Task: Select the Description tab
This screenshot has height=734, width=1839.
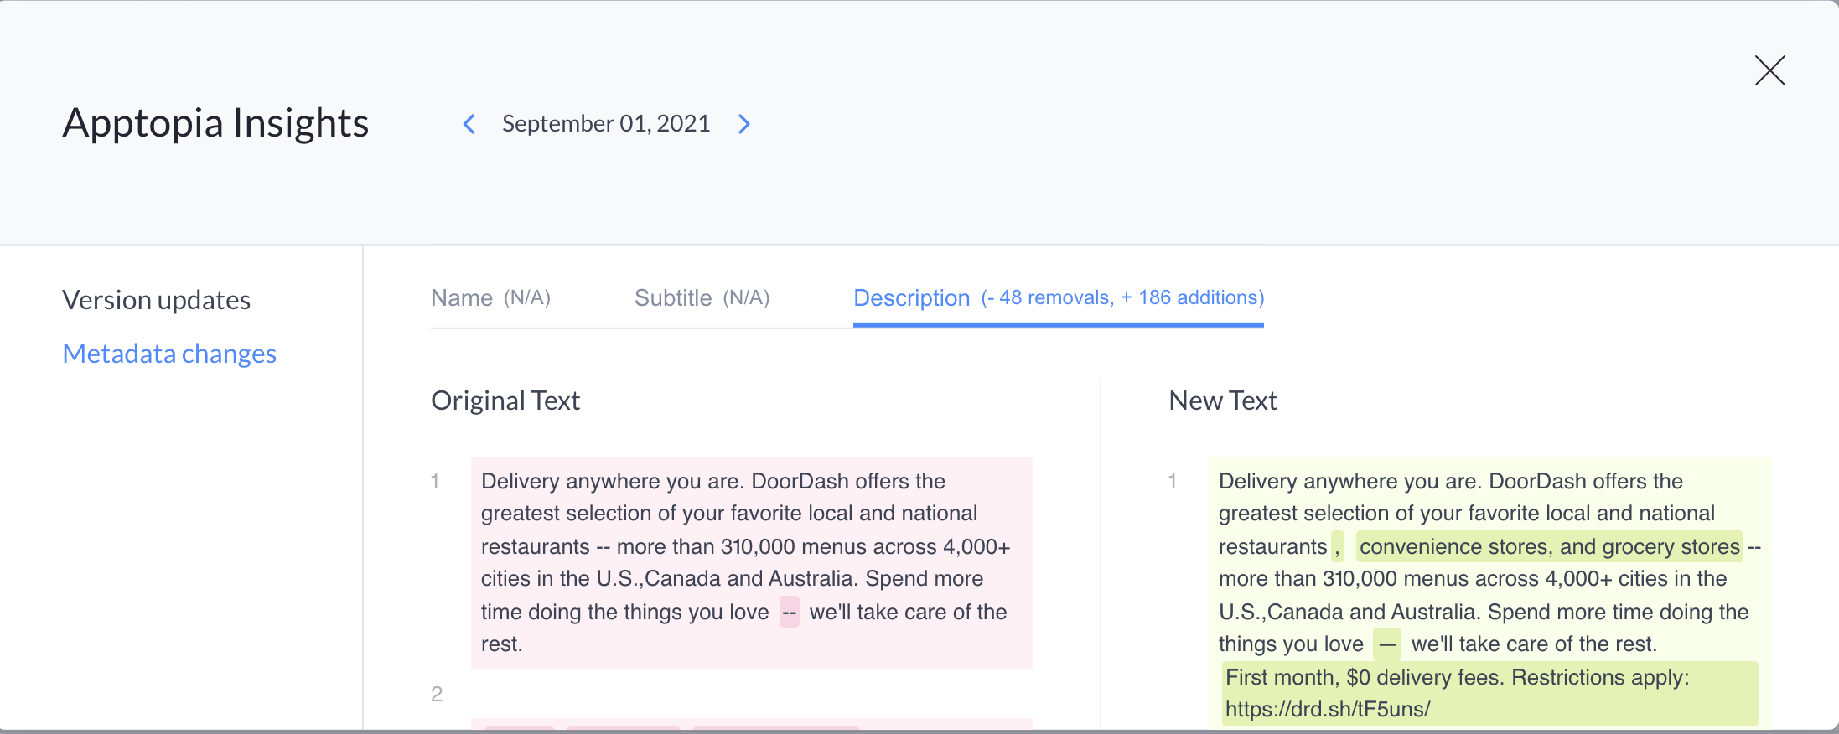Action: point(911,297)
